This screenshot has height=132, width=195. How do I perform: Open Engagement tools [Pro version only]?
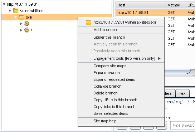coord(121,58)
